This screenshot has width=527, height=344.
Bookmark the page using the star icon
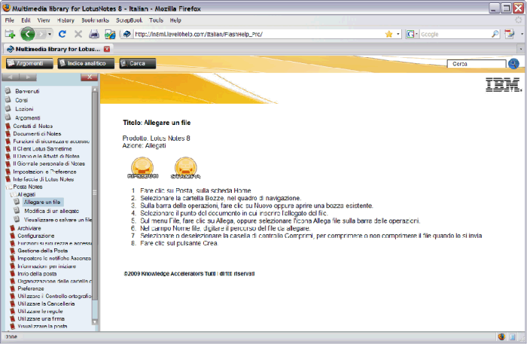pyautogui.click(x=389, y=34)
